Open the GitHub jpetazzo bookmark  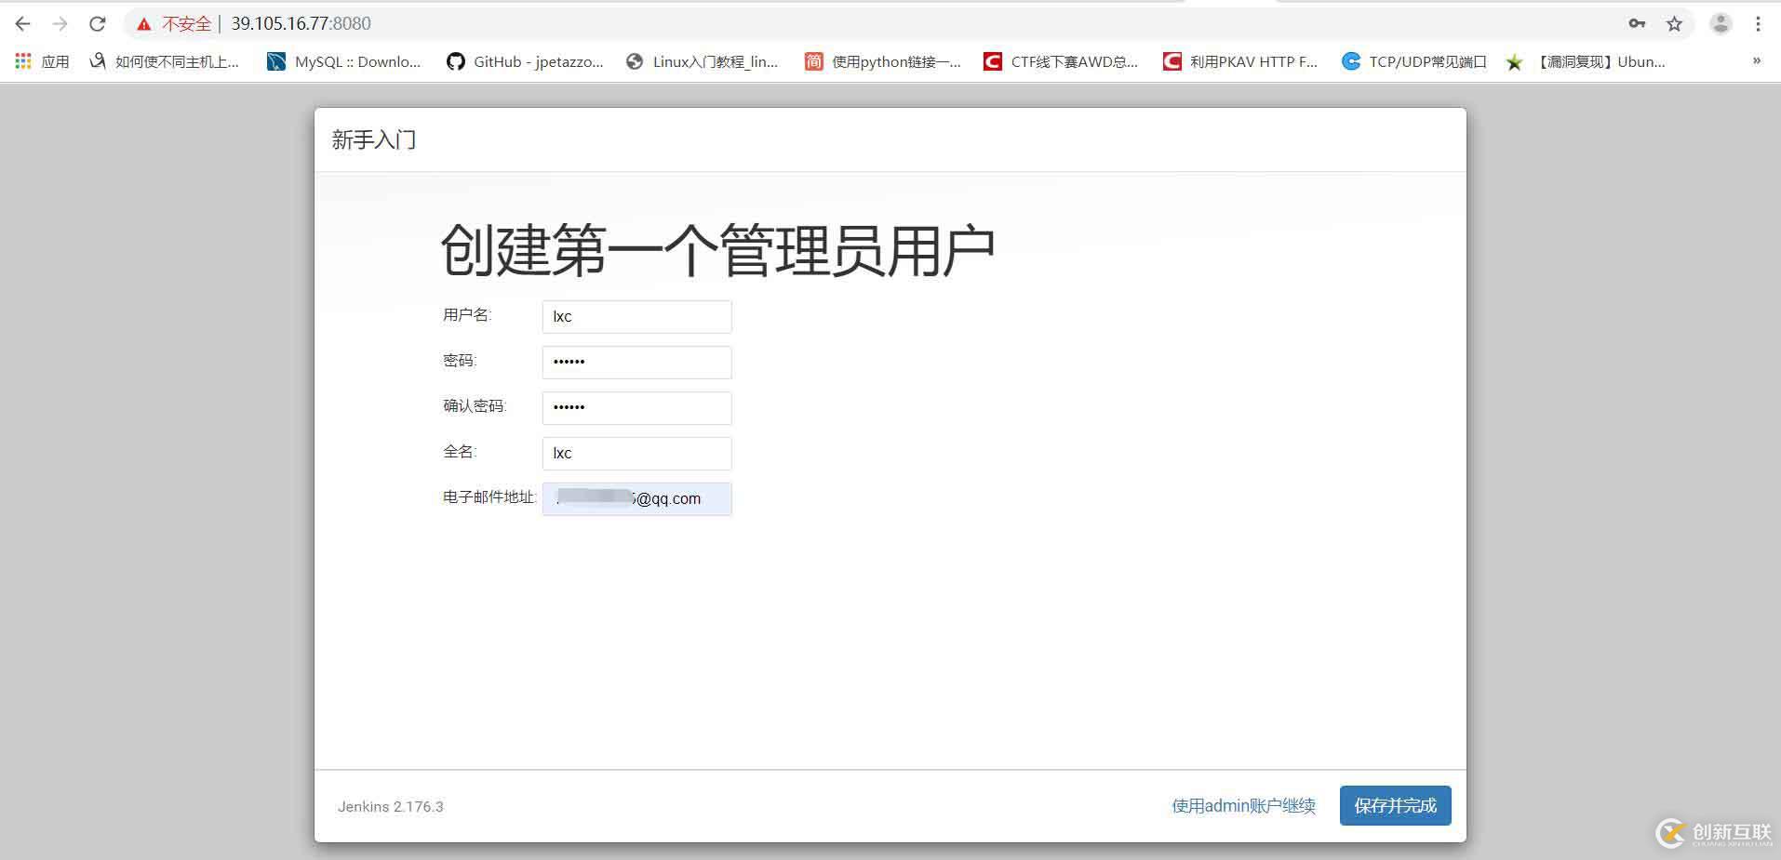click(x=525, y=62)
